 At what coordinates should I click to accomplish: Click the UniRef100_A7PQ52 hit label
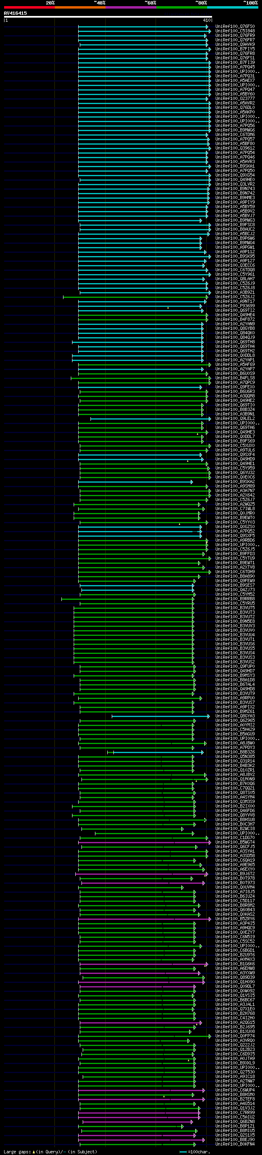point(235,531)
